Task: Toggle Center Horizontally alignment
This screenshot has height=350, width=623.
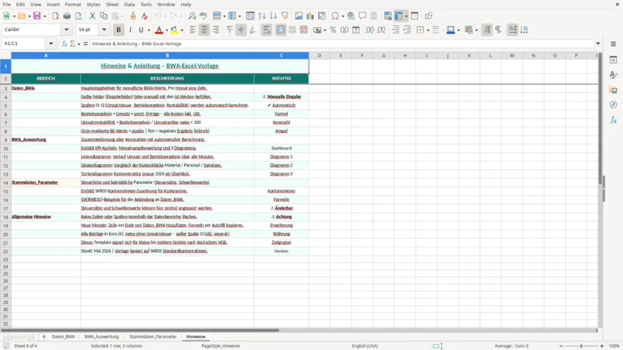Action: click(204, 30)
